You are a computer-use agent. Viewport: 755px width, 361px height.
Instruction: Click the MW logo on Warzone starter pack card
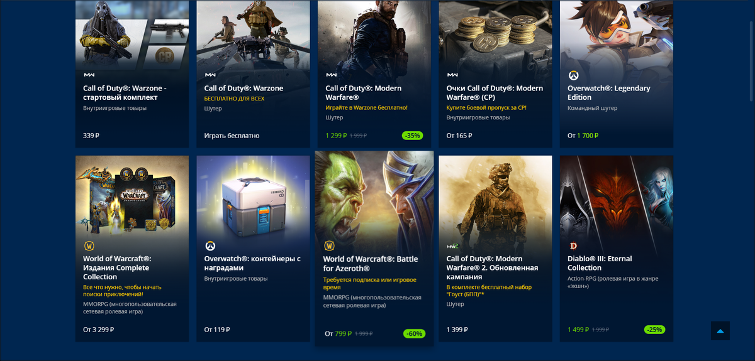tap(89, 75)
